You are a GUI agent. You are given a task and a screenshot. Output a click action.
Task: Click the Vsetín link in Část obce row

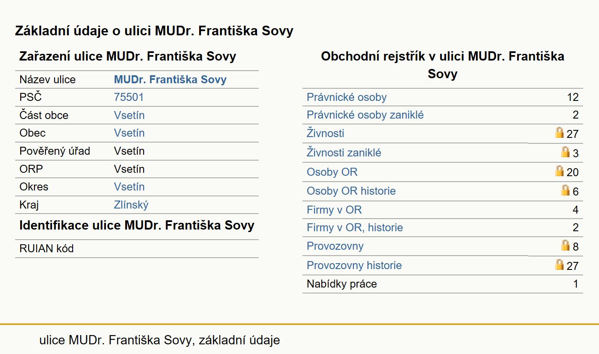[x=129, y=115]
